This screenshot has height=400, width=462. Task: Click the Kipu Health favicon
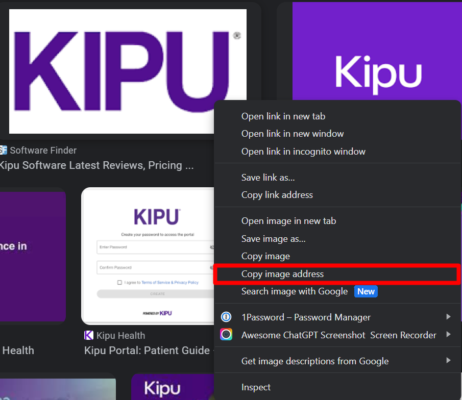[x=89, y=336]
